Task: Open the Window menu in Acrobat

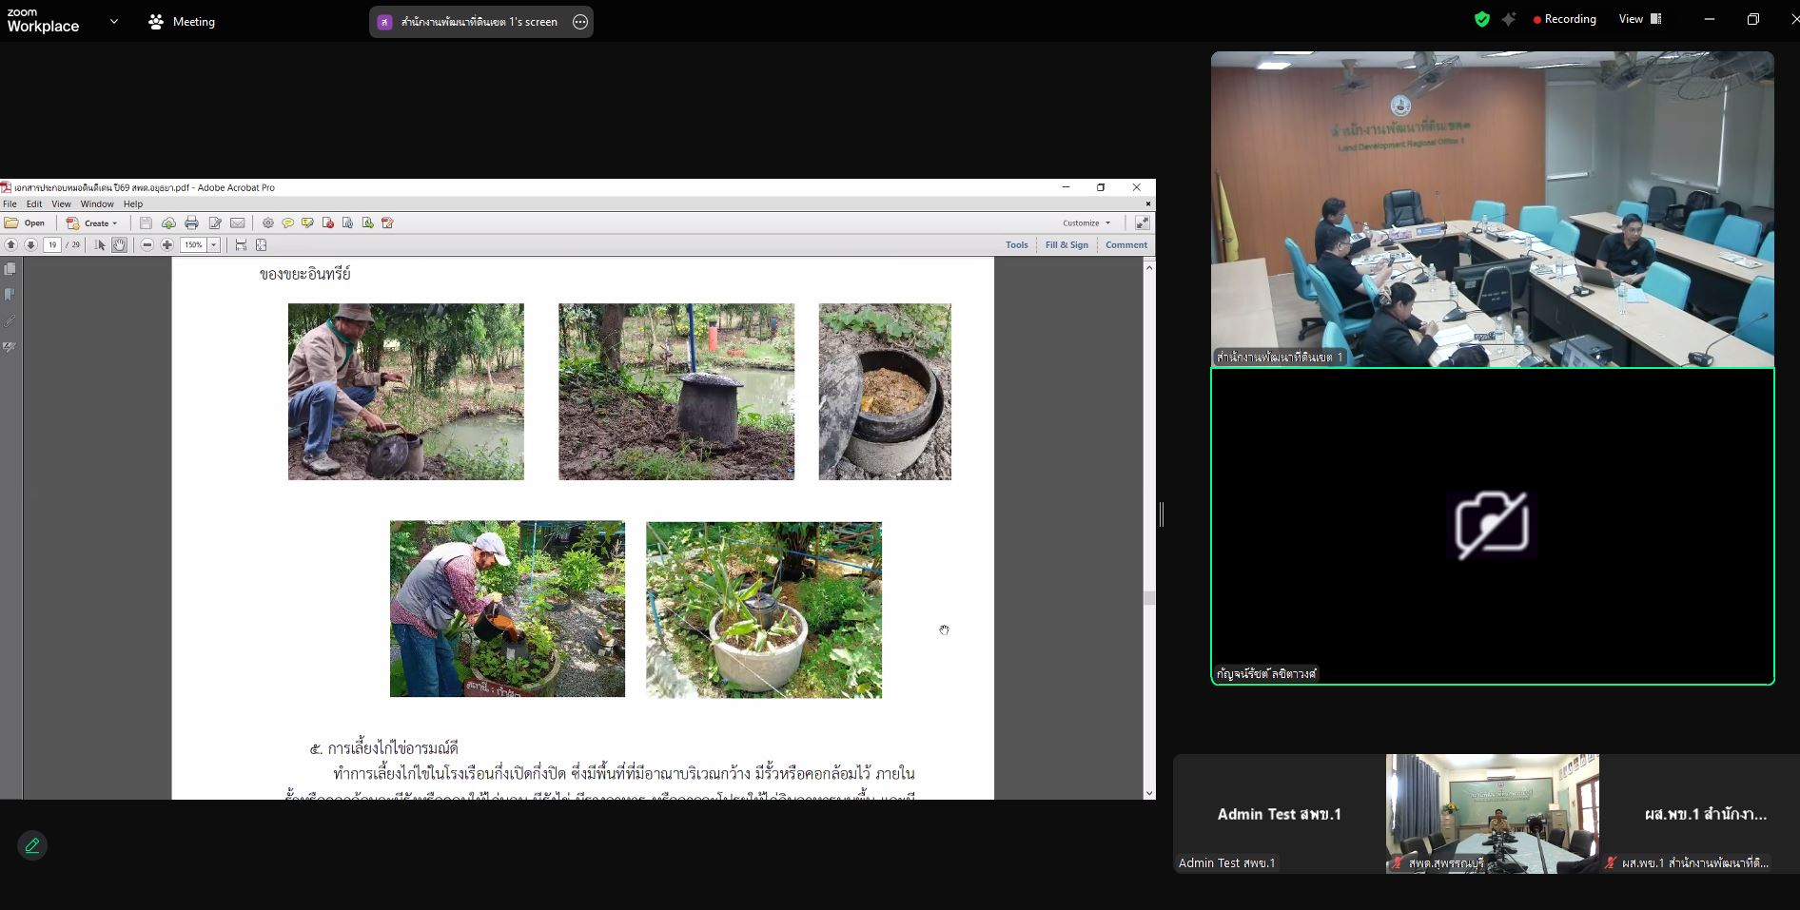Action: 97,203
